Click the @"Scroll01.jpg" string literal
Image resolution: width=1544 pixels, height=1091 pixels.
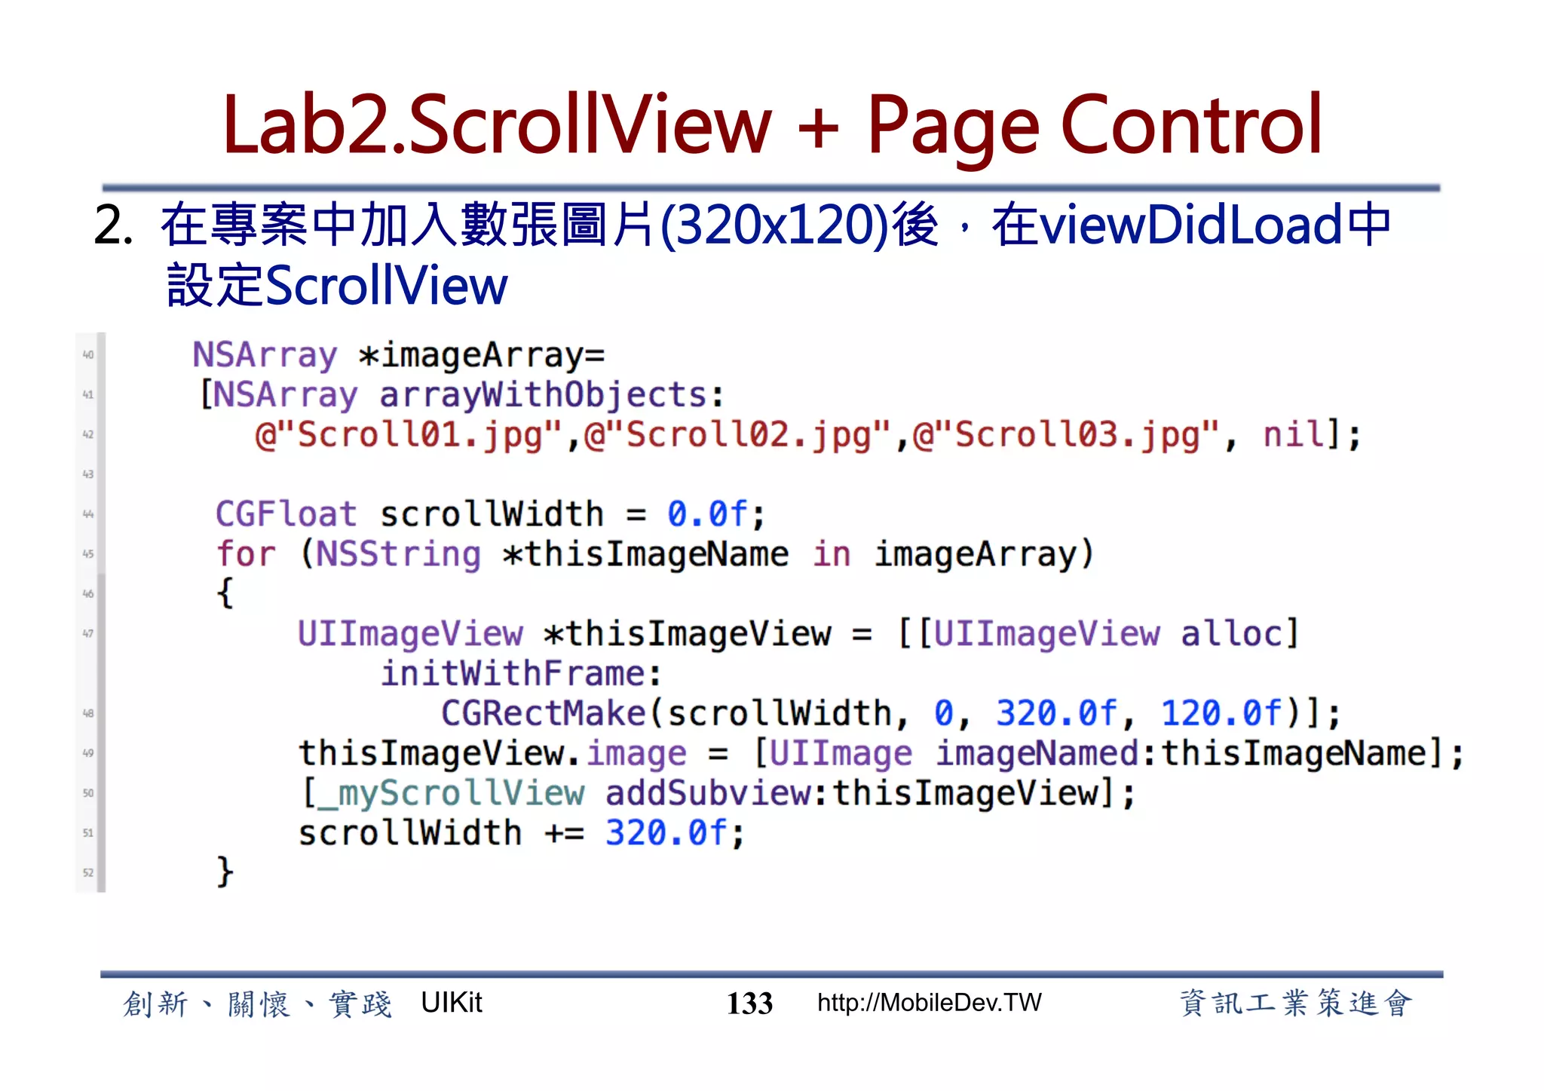click(x=408, y=435)
